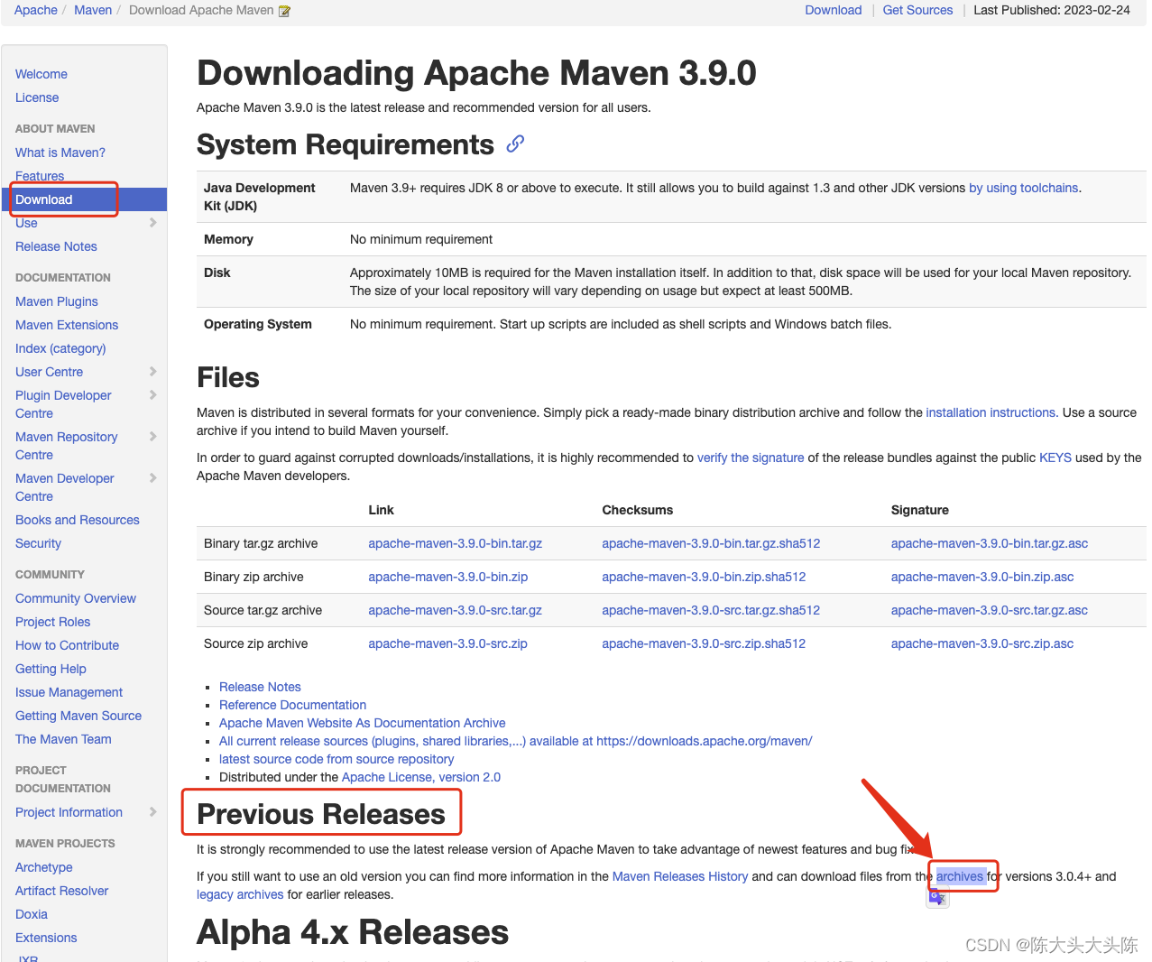Viewport: 1152px width, 962px height.
Task: Click Download in the top-right header
Action: point(834,10)
